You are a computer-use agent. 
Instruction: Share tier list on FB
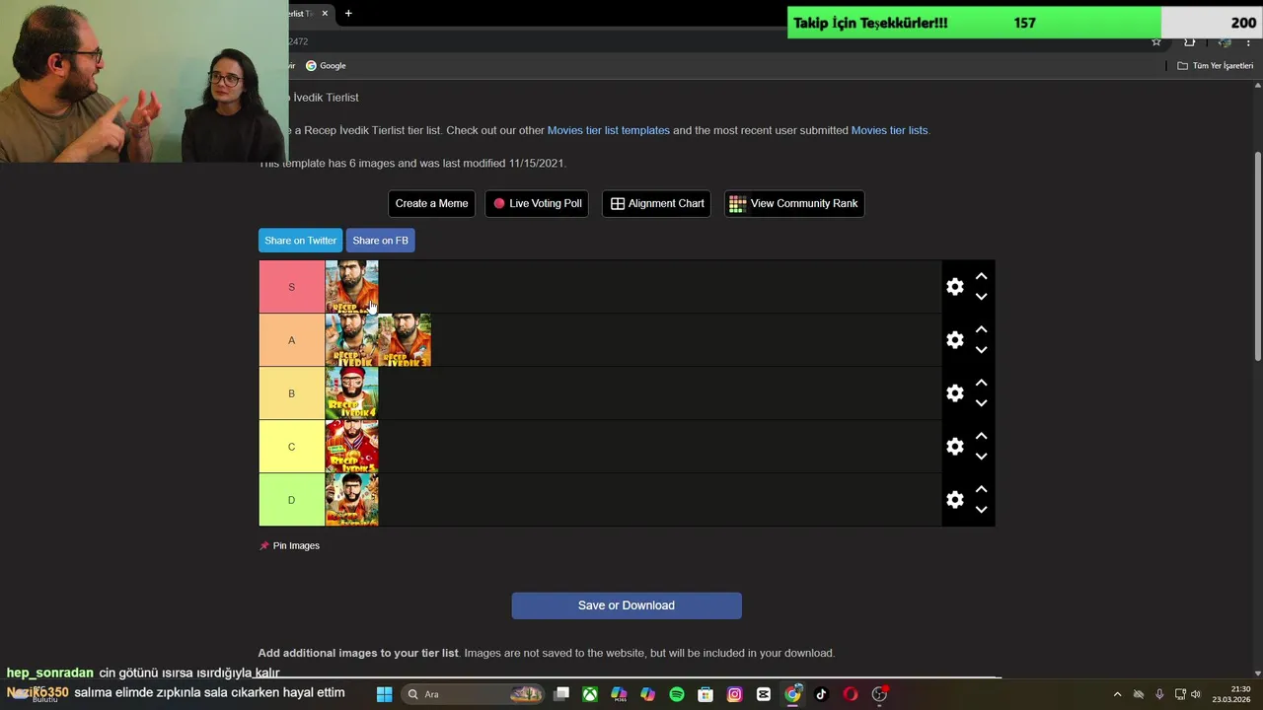tap(380, 241)
